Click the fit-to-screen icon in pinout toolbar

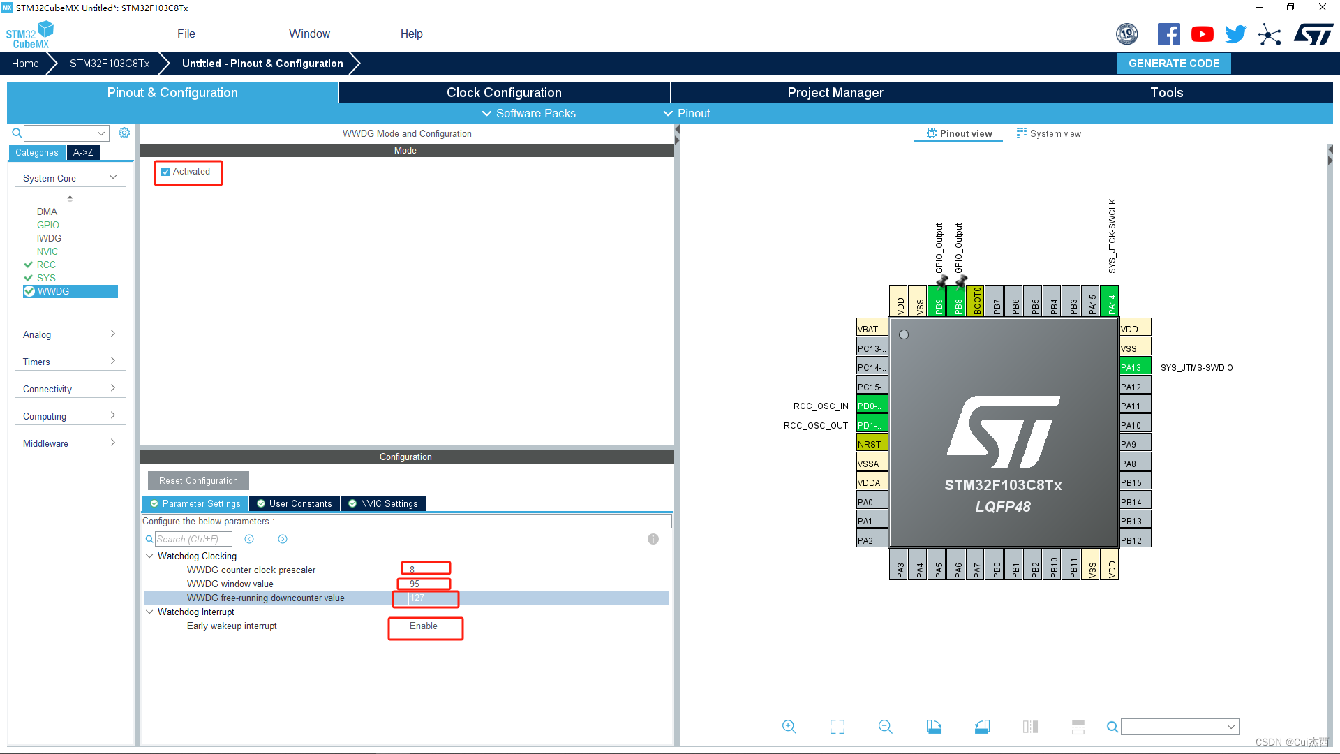837,727
